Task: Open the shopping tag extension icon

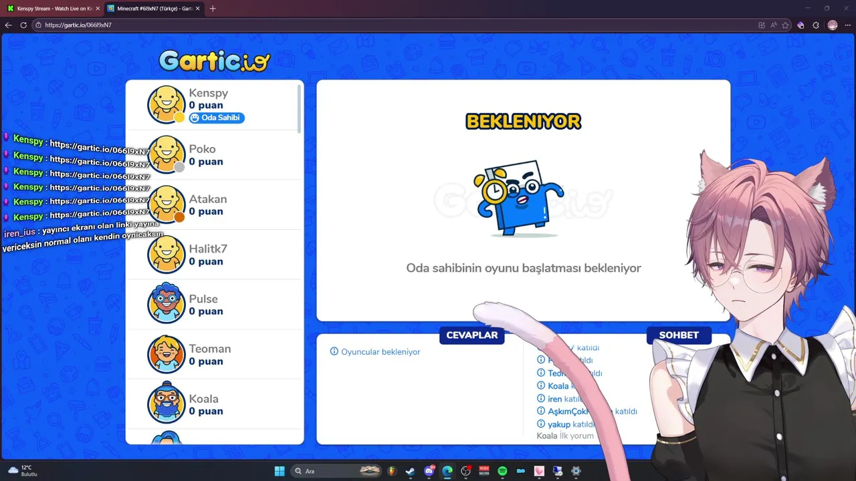Action: (x=800, y=25)
